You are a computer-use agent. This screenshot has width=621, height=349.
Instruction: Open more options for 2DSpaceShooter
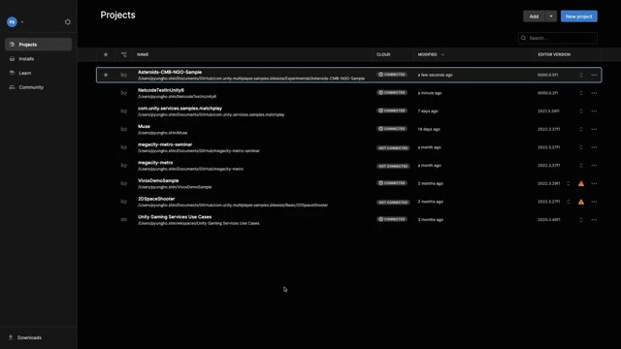click(594, 202)
